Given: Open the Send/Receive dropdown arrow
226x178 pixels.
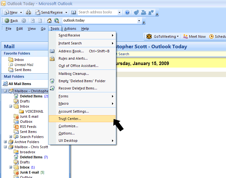Looking at the screenshot, I should point(66,12).
